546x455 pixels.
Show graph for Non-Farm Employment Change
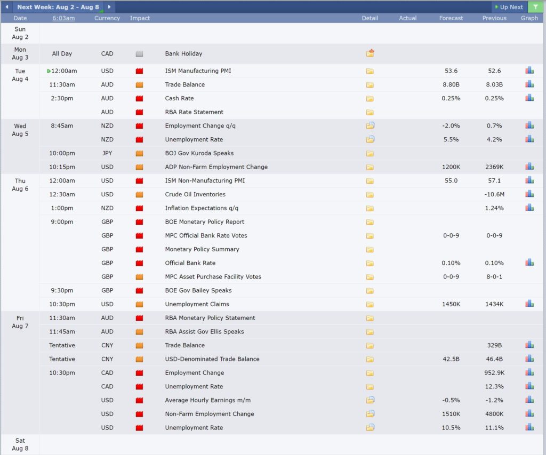coord(529,413)
